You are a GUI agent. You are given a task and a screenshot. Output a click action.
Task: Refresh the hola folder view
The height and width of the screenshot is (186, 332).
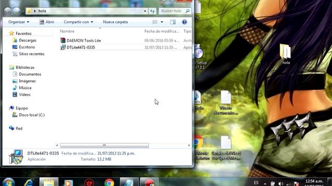pos(152,11)
